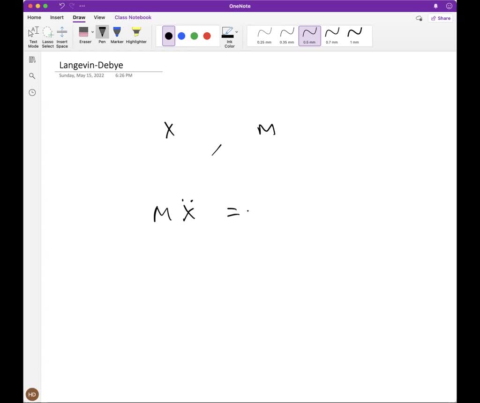Screen dimensions: 480x403
Task: Pick the Highlighter tool
Action: click(136, 36)
